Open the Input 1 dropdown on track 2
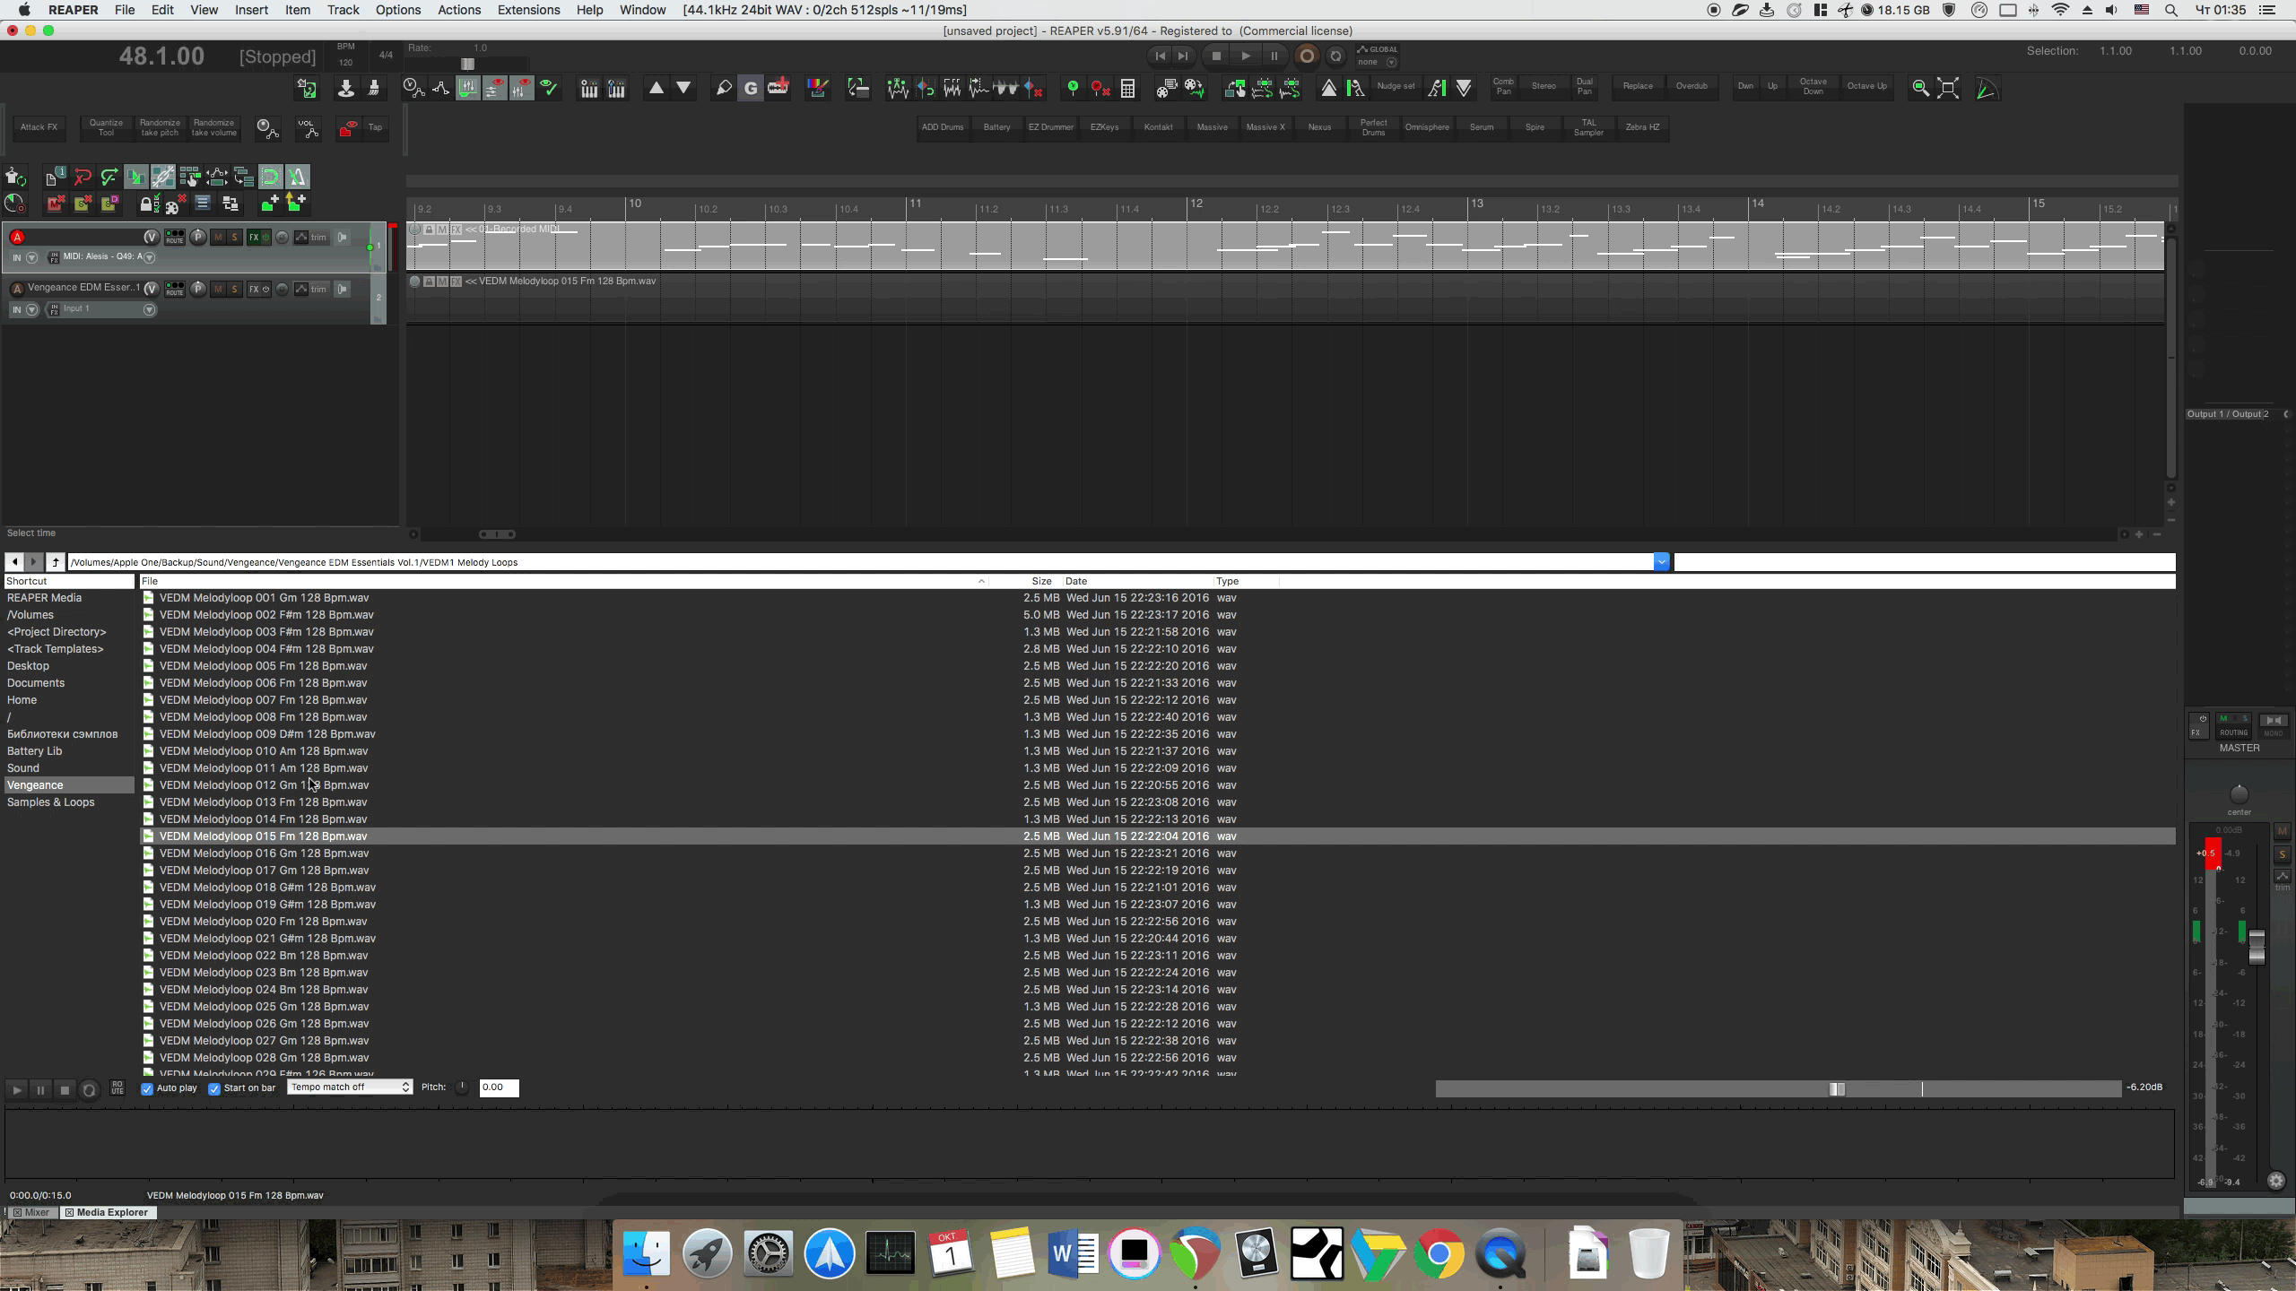Image resolution: width=2296 pixels, height=1291 pixels. (149, 309)
